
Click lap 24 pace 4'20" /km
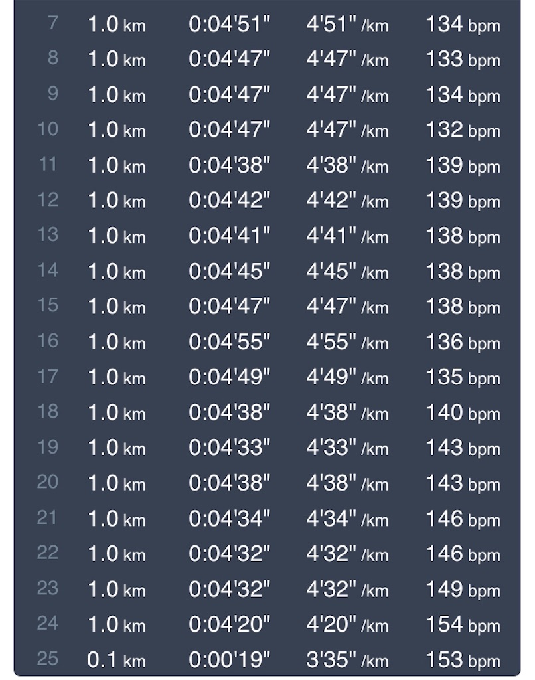click(x=347, y=624)
